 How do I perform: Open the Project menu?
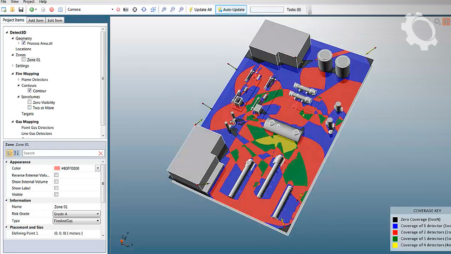29,2
